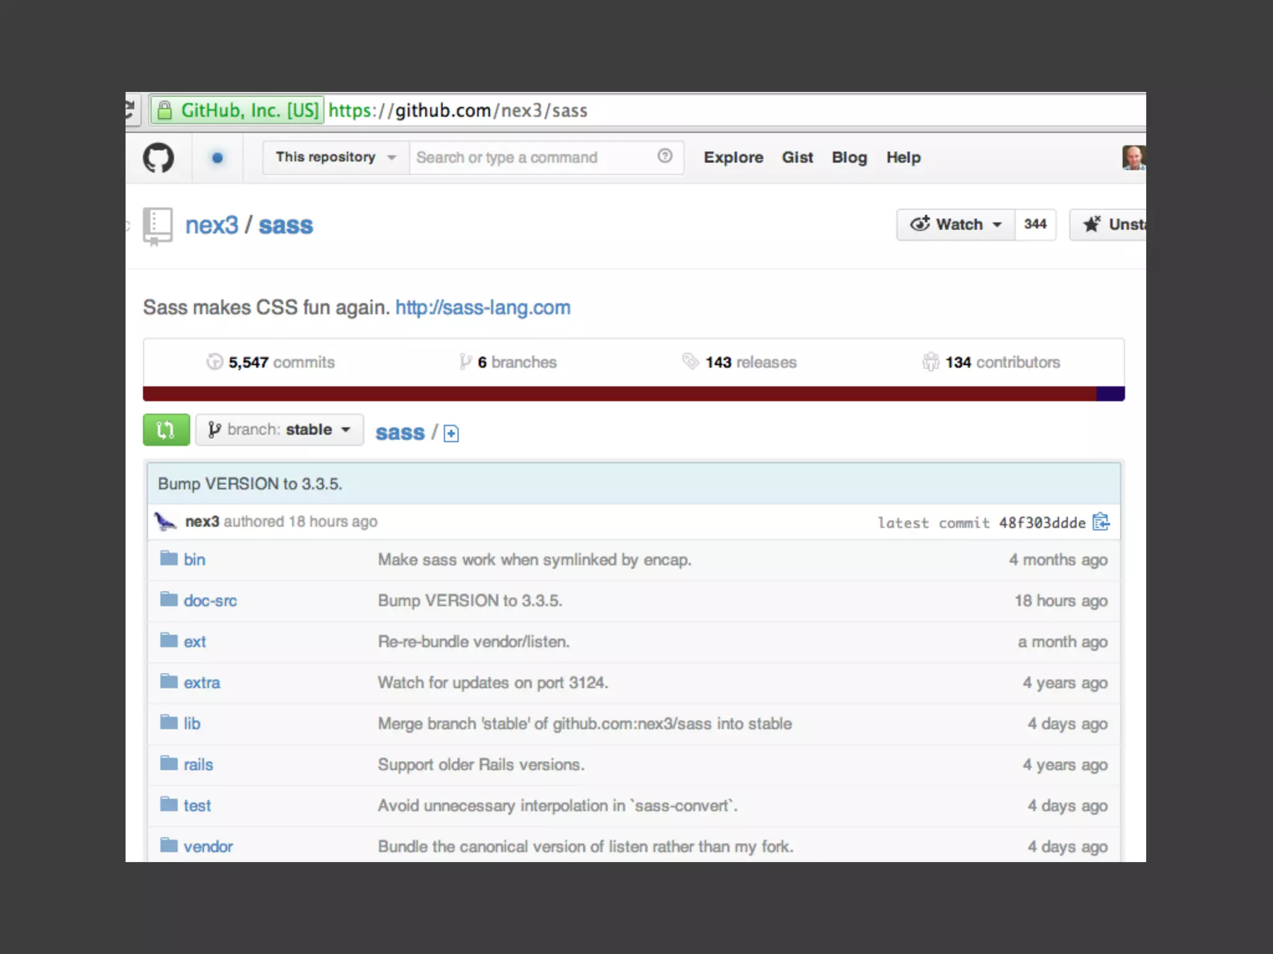Click 'Watch for updates on port 3124.' message
The image size is (1273, 954).
coord(493,683)
